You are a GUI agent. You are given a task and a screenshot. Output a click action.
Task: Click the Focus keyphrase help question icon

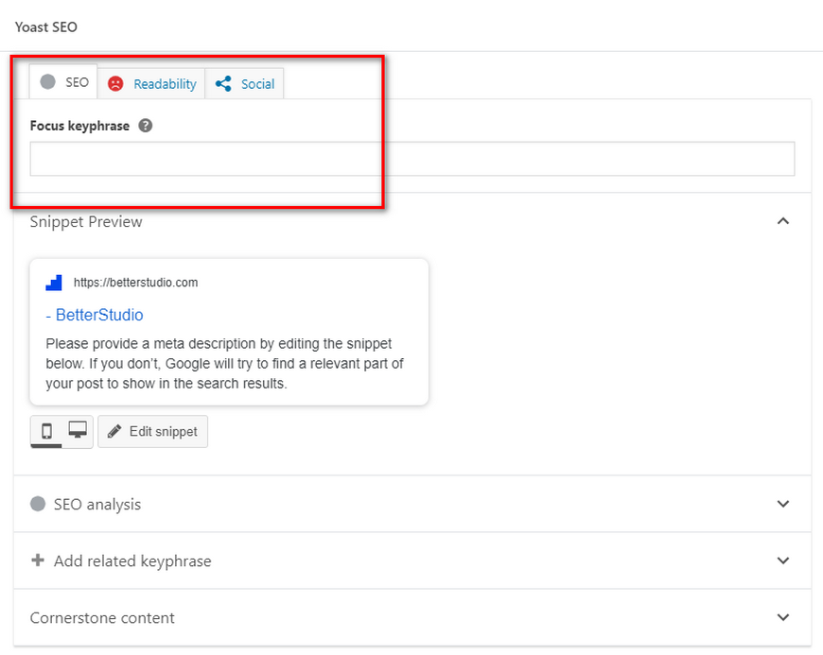pyautogui.click(x=146, y=126)
